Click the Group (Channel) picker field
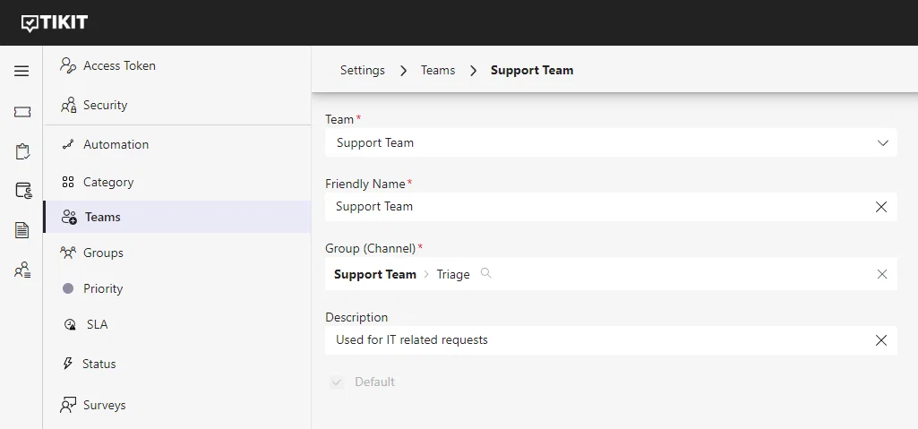Image resolution: width=918 pixels, height=429 pixels. coord(611,274)
